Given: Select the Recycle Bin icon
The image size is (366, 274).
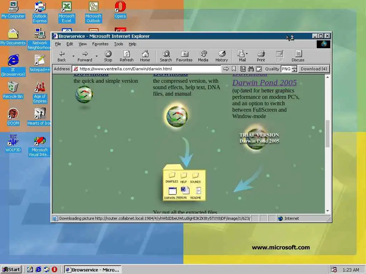Looking at the screenshot, I should click(13, 90).
